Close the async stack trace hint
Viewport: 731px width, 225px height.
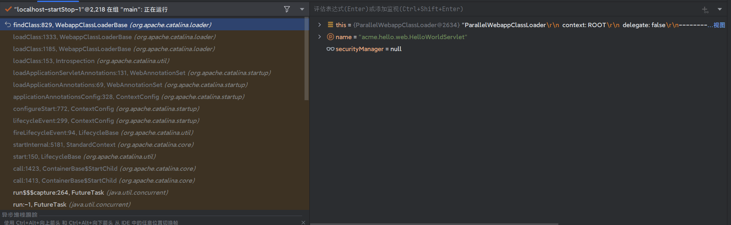click(x=303, y=222)
